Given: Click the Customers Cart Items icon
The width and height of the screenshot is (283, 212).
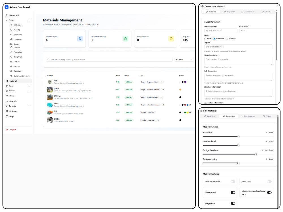Looking at the screenshot, I should [x=11, y=76].
